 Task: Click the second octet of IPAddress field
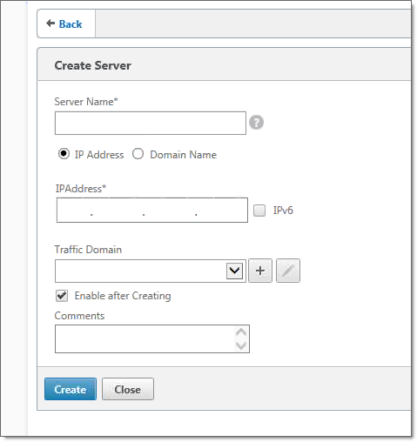click(118, 211)
